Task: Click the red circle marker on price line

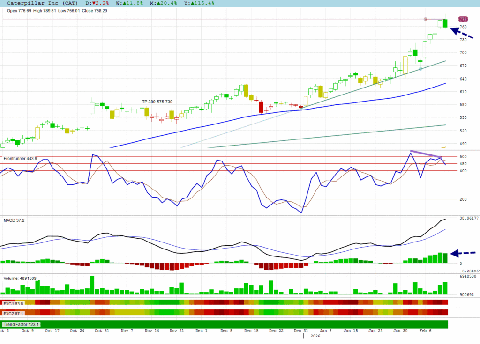Action: click(425, 19)
